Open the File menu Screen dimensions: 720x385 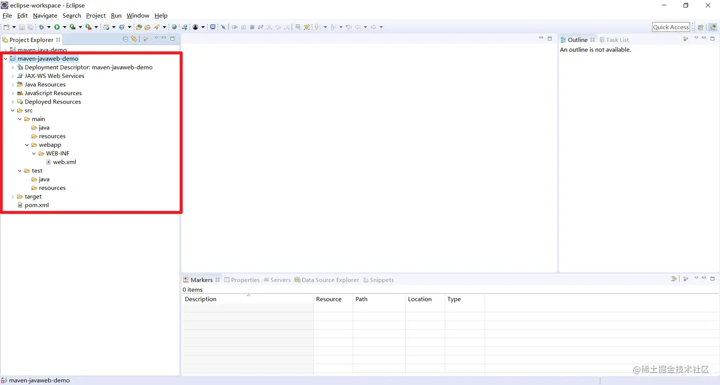[7, 16]
